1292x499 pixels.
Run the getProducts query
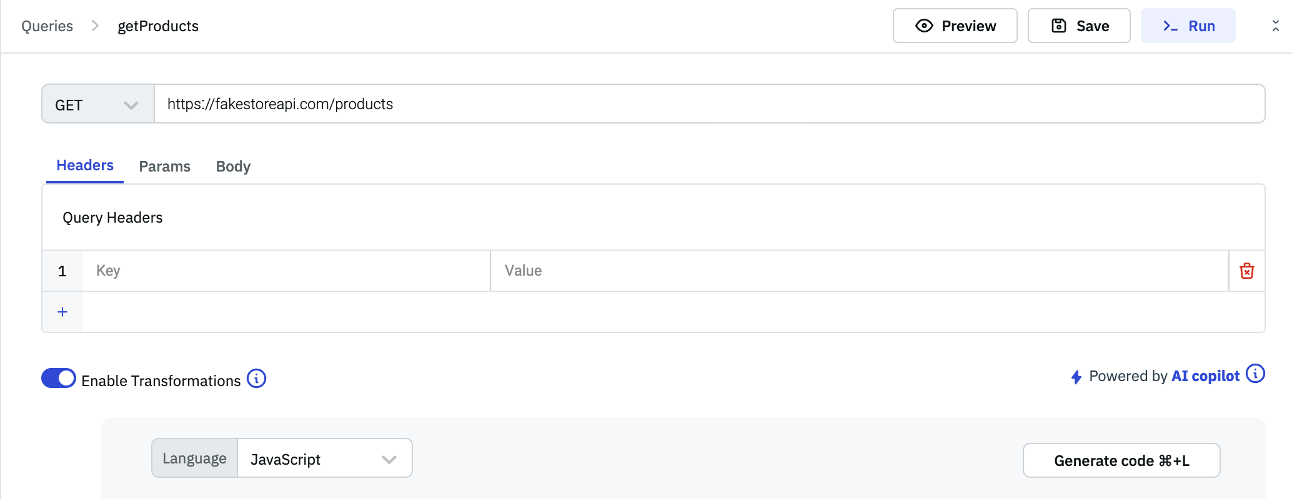[x=1188, y=26]
